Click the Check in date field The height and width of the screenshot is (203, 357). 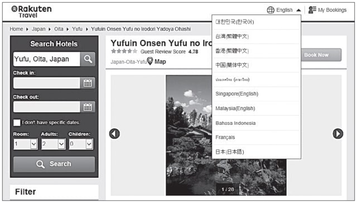click(47, 83)
